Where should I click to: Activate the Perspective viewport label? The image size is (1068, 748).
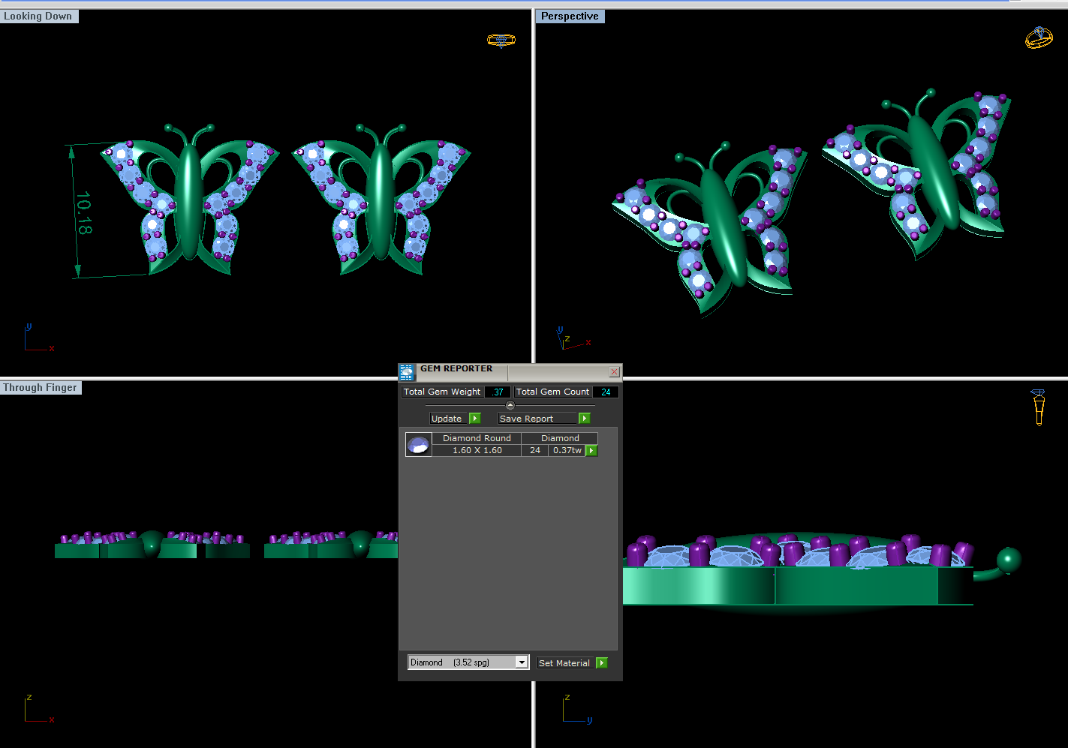570,16
